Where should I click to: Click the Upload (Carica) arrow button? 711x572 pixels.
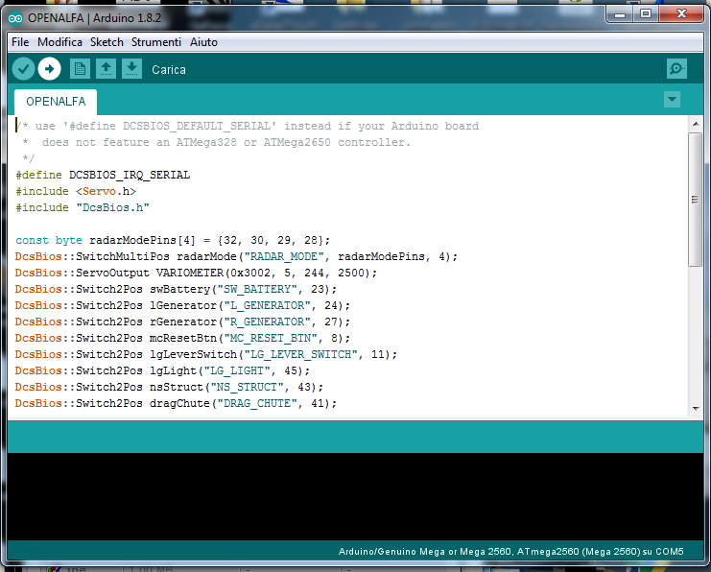pyautogui.click(x=50, y=69)
